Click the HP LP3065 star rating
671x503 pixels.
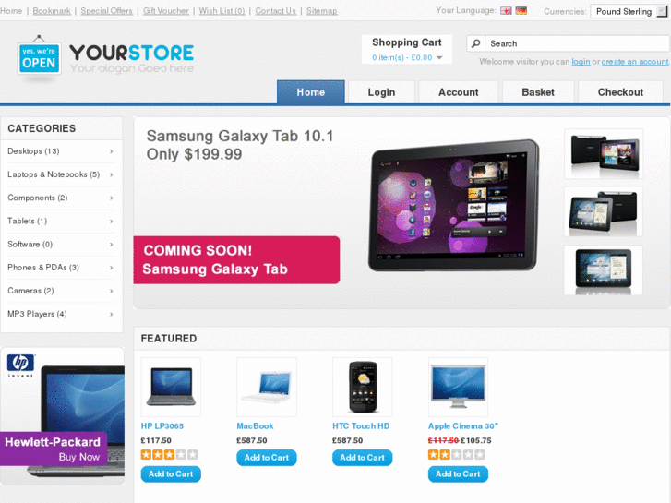(x=169, y=455)
